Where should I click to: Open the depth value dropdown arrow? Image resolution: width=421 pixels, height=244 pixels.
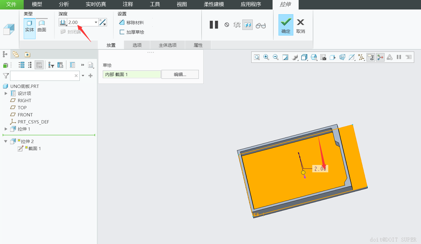pos(96,22)
